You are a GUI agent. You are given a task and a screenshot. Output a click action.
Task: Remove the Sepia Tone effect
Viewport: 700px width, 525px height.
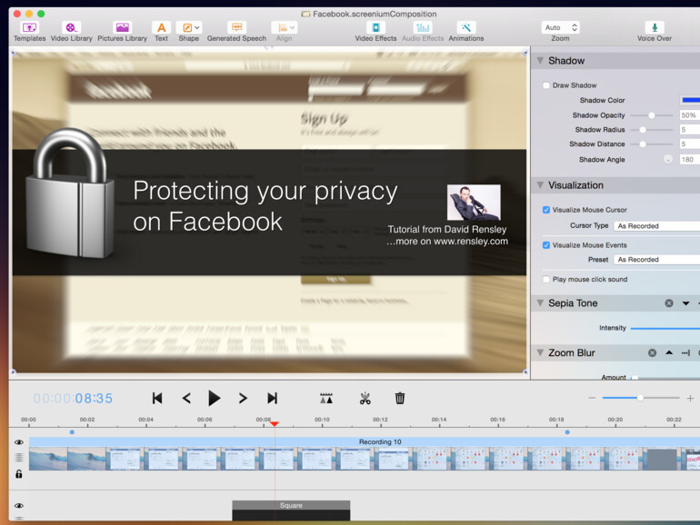[x=669, y=303]
